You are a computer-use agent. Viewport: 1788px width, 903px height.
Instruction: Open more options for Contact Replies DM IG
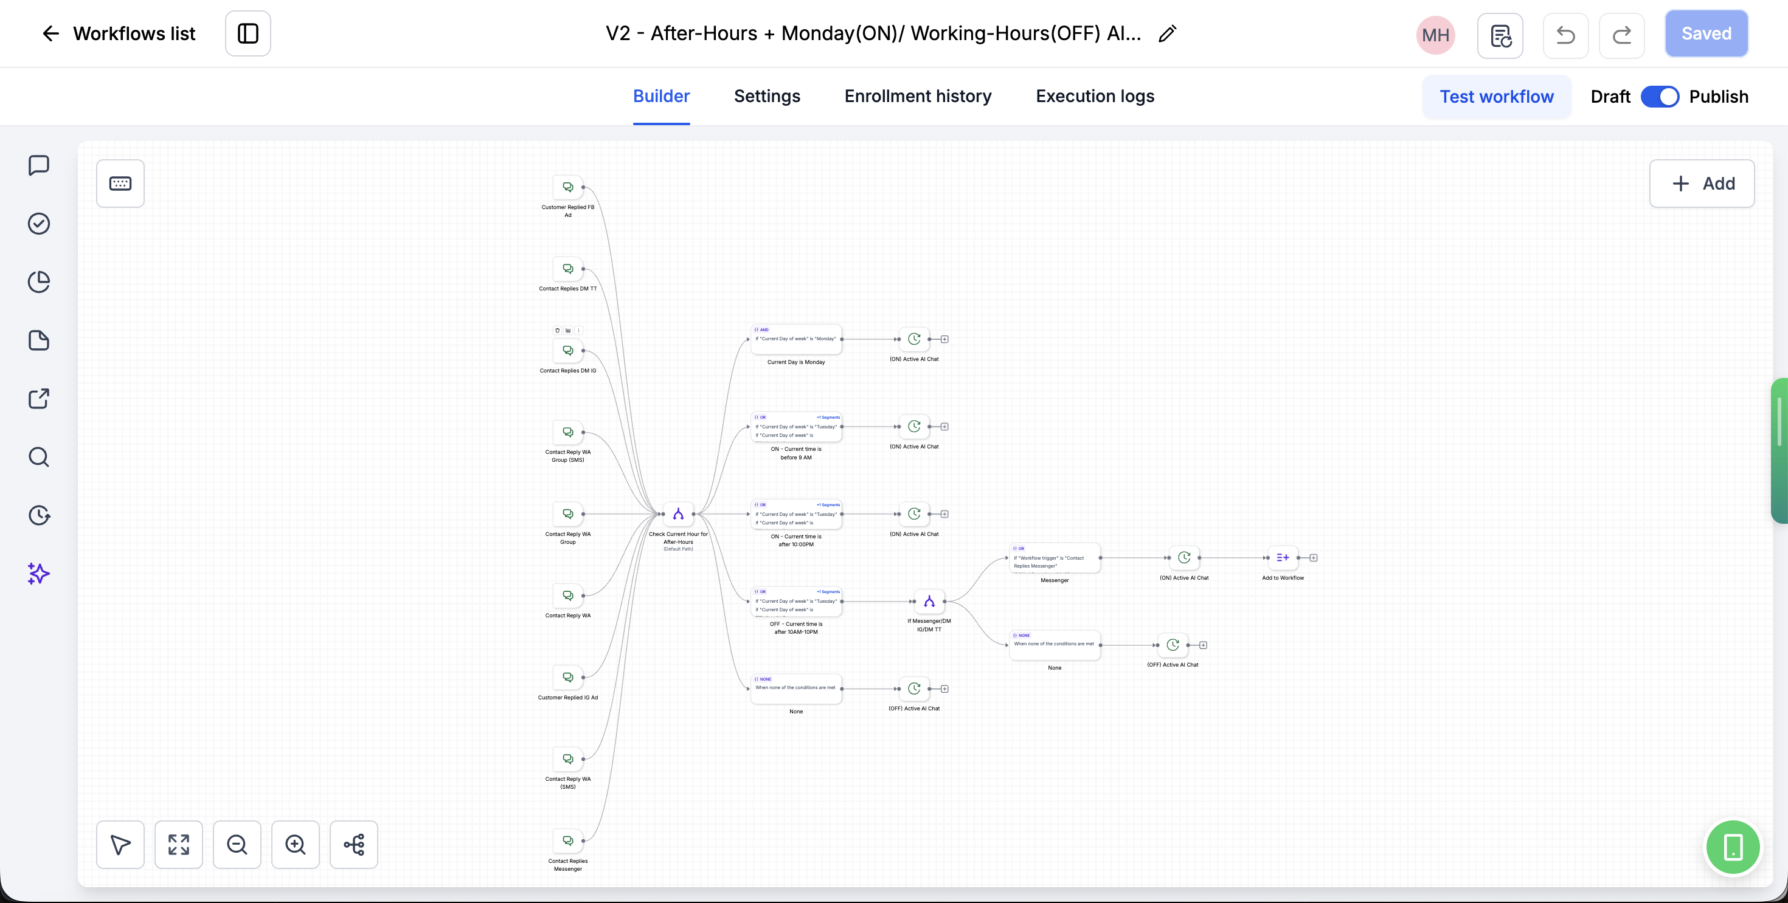(x=579, y=330)
